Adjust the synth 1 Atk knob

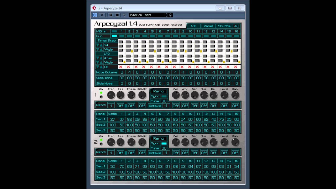(185, 95)
